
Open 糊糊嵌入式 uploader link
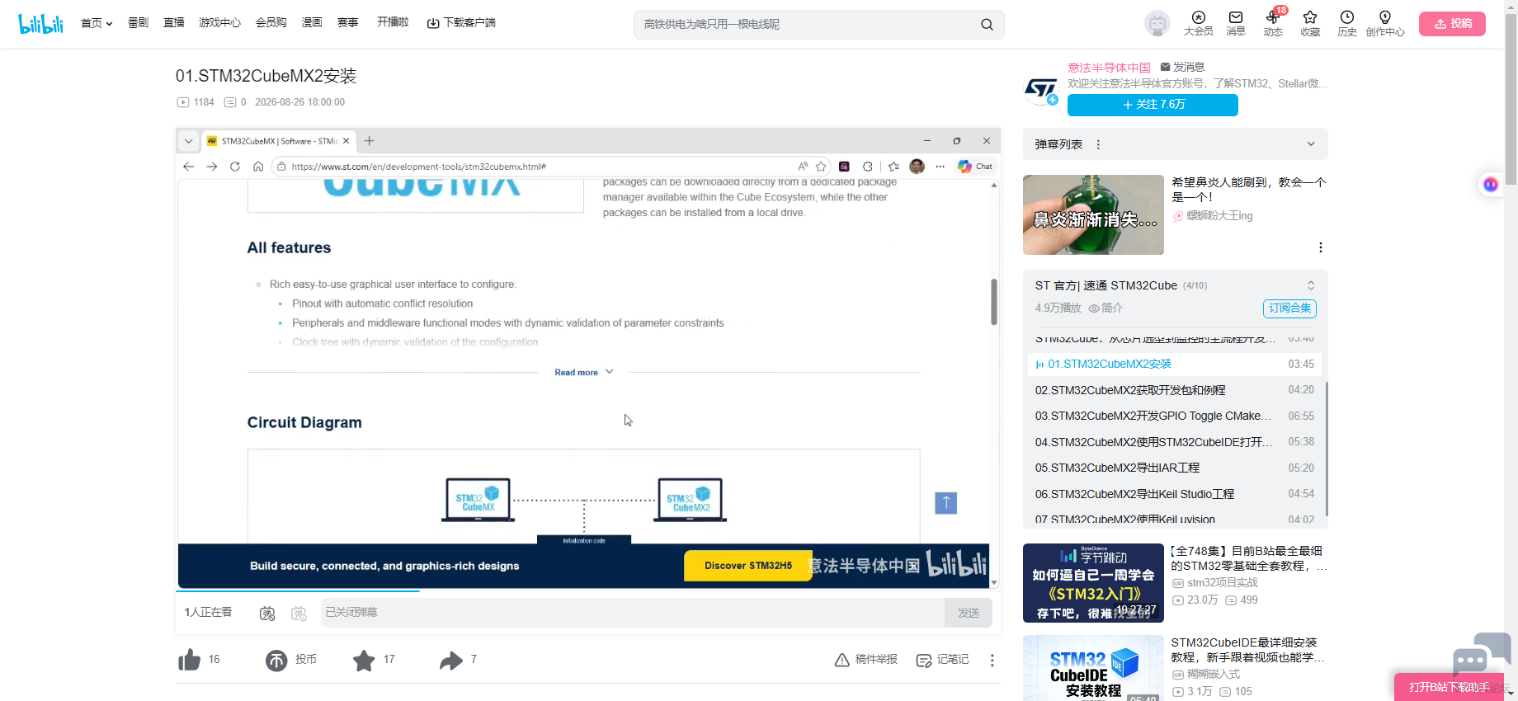point(1206,675)
